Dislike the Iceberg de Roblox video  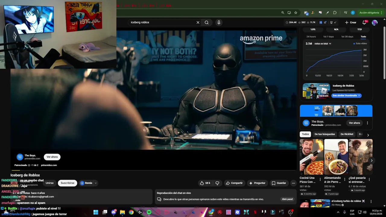point(217,183)
